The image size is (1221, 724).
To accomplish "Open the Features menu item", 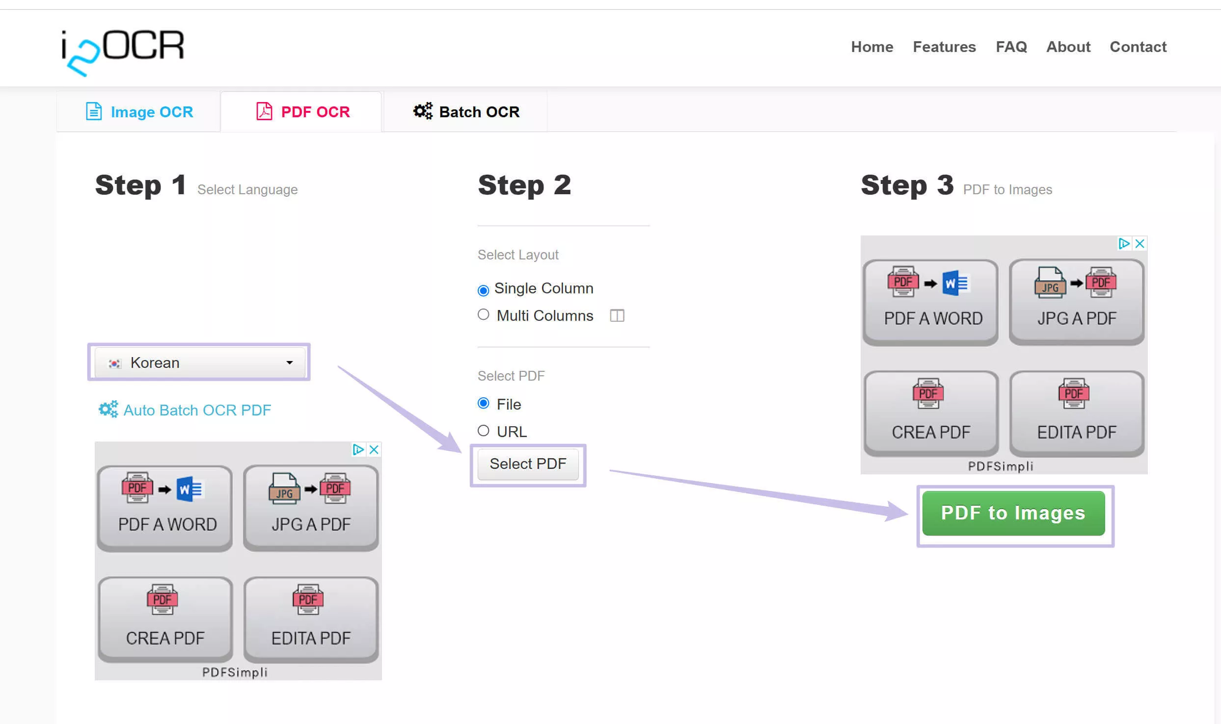I will [944, 47].
